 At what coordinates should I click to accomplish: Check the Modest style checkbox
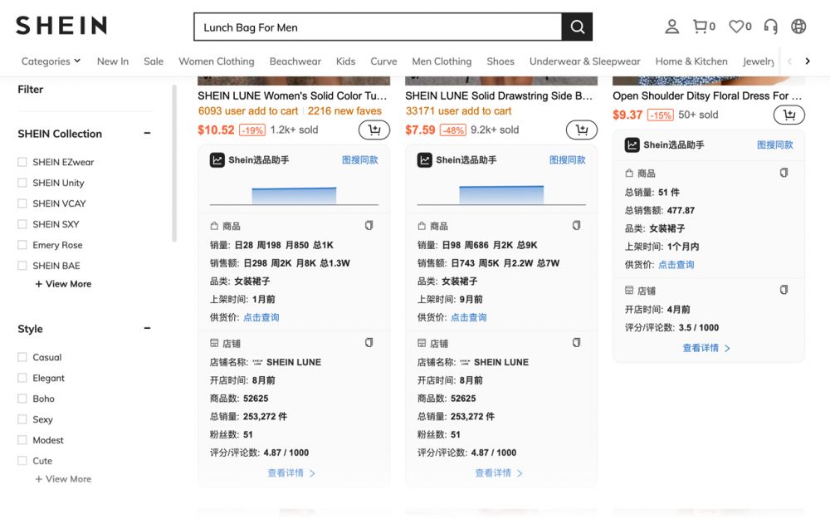(x=22, y=439)
